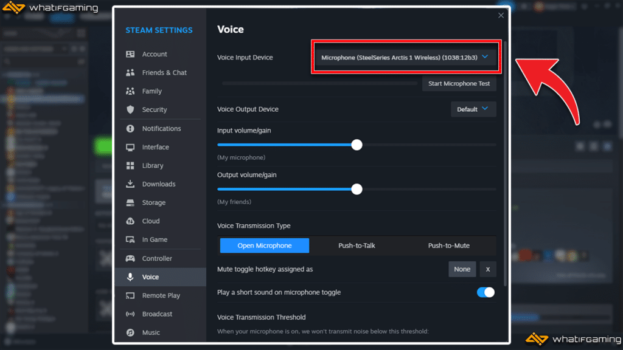The height and width of the screenshot is (350, 623).
Task: Click the Voice Transmission Threshold label
Action: pos(262,317)
